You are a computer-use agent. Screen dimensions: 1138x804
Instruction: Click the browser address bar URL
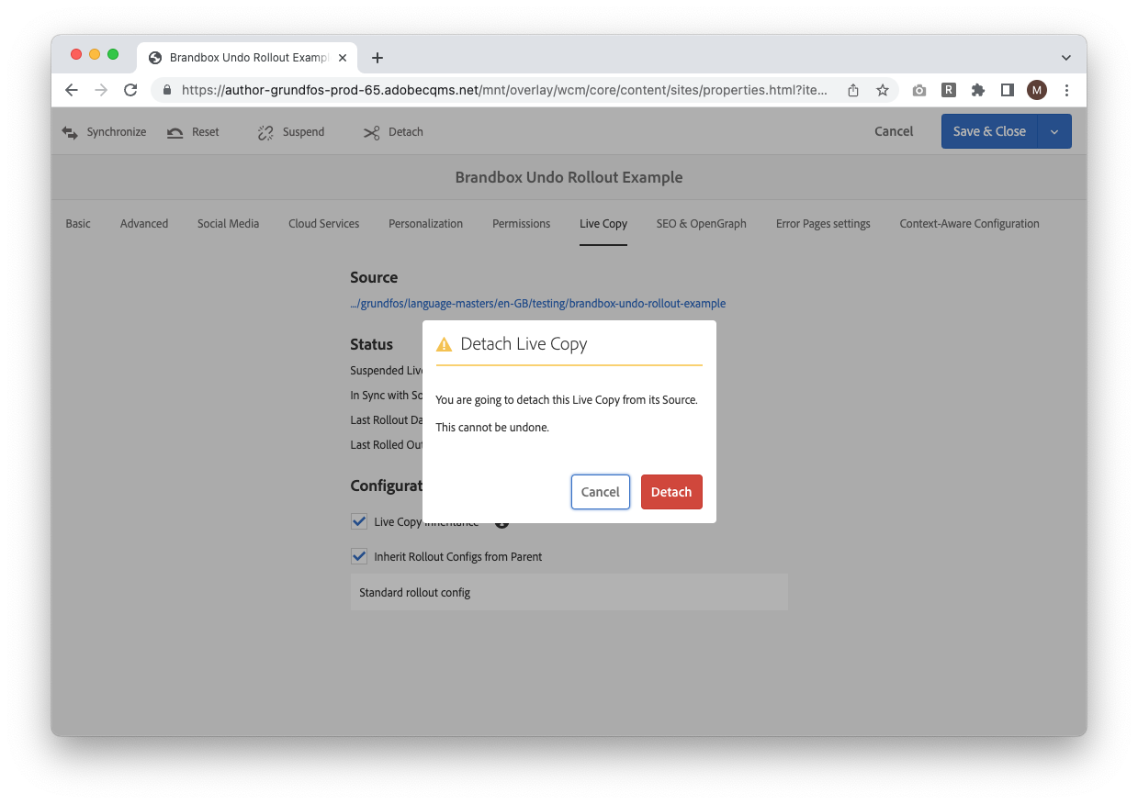pos(504,90)
